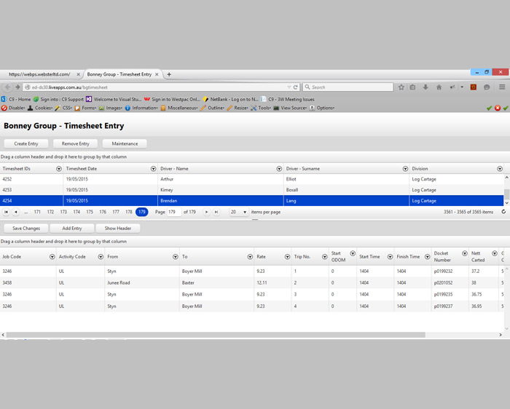The image size is (510, 409).
Task: Switch to the webps.websterltd.com tab
Action: (40, 74)
